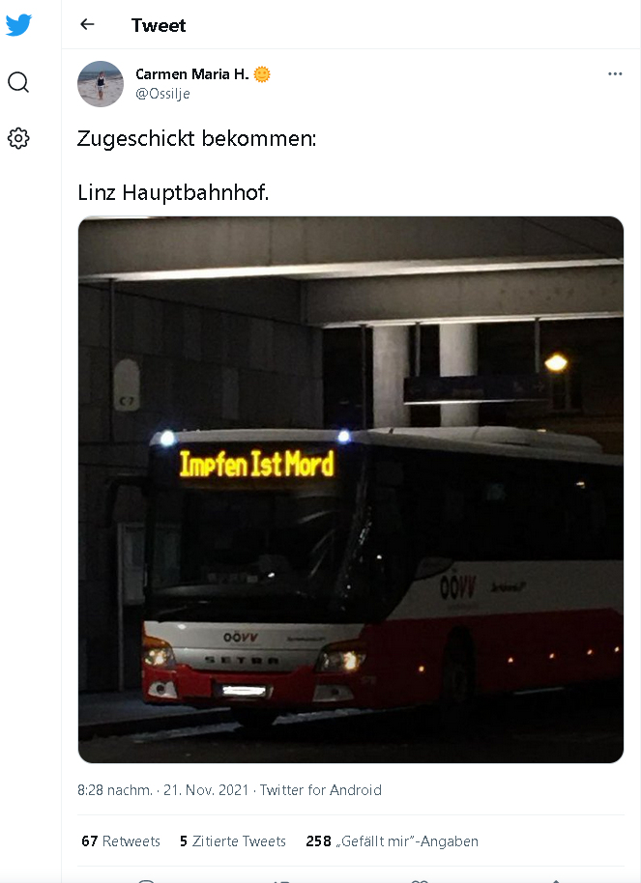The image size is (641, 883).
Task: Click Carmen Maria H.'s profile avatar
Action: tap(101, 84)
